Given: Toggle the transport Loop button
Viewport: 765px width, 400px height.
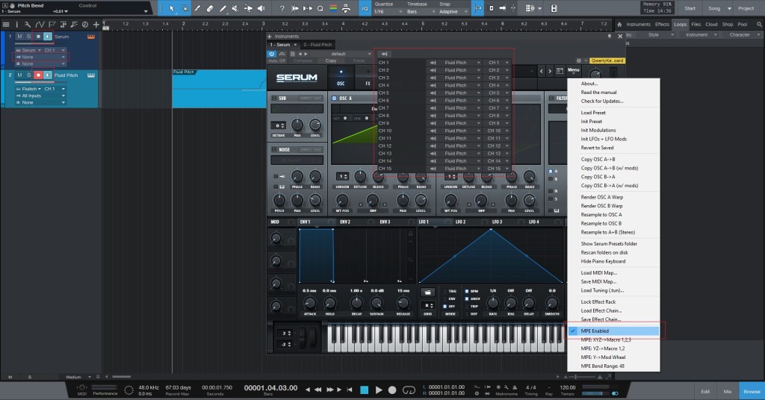Looking at the screenshot, I should (x=409, y=390).
